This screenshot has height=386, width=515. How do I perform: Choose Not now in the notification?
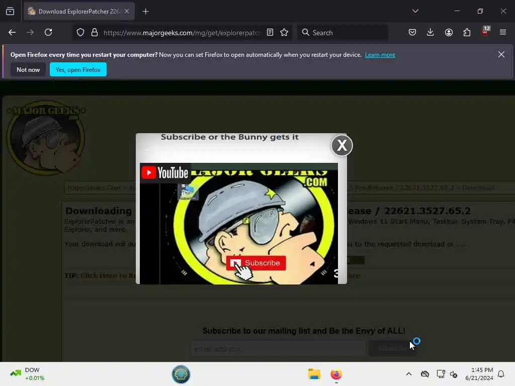pos(28,69)
